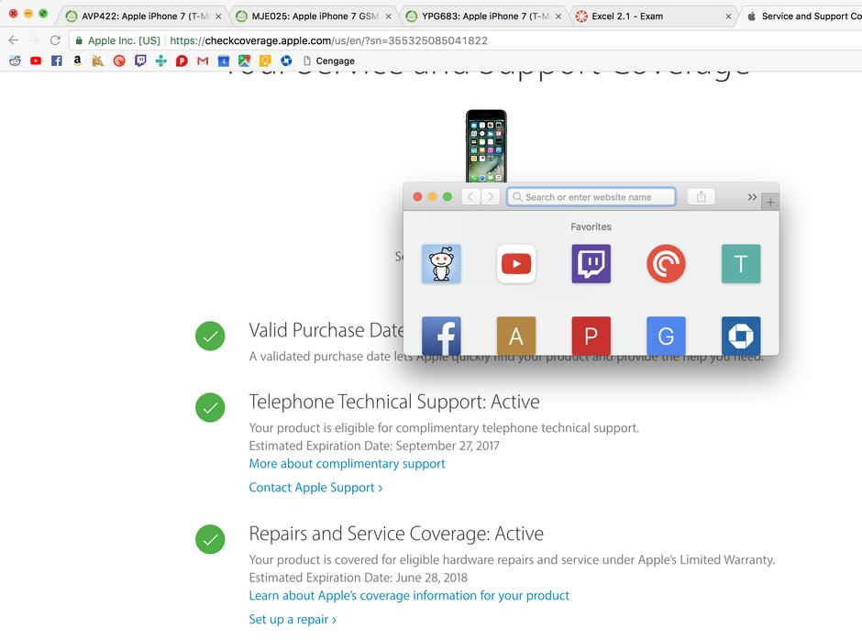This screenshot has width=862, height=640.
Task: Open the red P bookmark in Chrome's bookmarks bar
Action: point(182,61)
